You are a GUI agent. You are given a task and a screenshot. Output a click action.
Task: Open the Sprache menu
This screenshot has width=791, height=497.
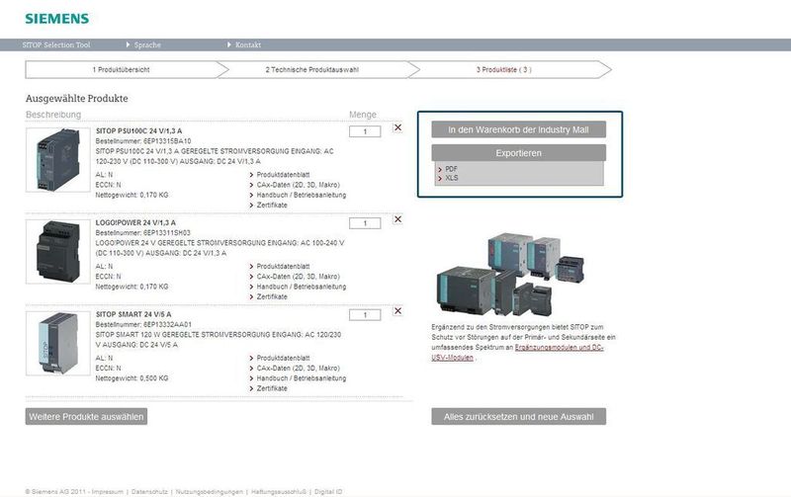click(x=143, y=44)
